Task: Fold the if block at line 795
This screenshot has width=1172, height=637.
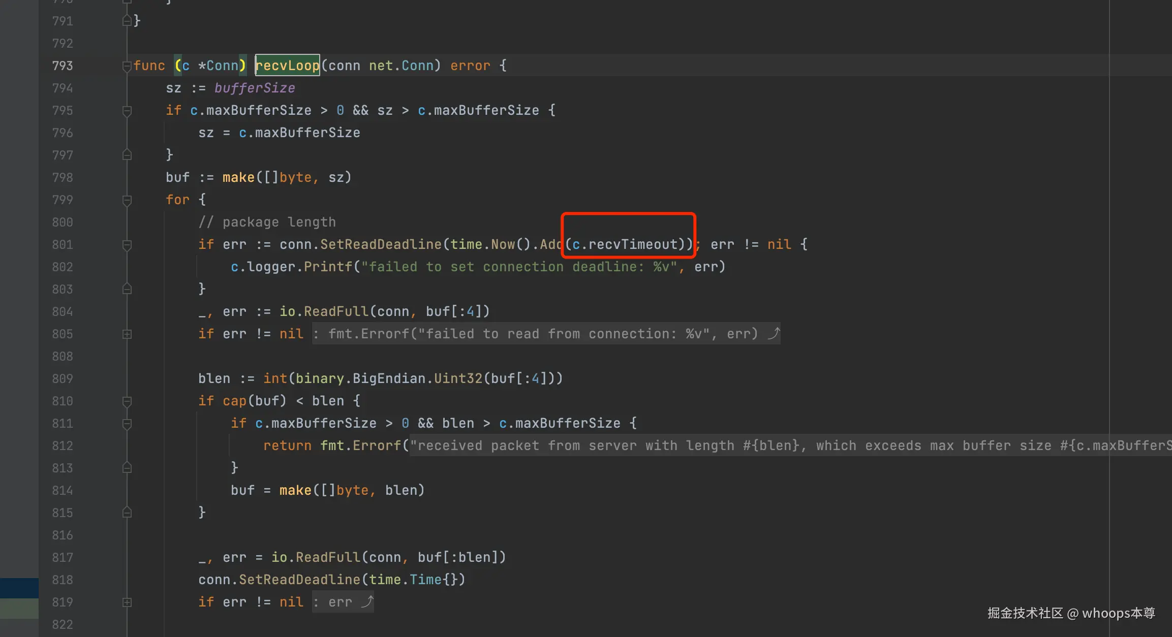Action: click(127, 111)
